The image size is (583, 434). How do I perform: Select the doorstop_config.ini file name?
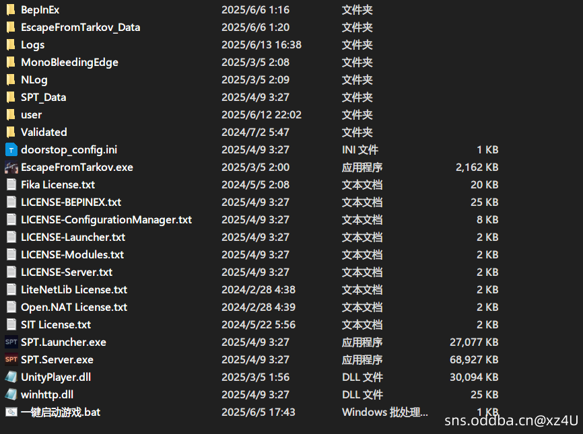[69, 150]
